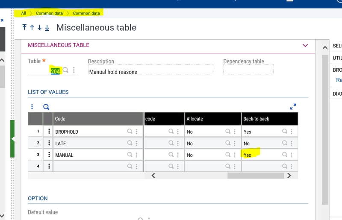Open row actions menu for DROPHOLD row
The height and width of the screenshot is (220, 342).
[x=49, y=132]
